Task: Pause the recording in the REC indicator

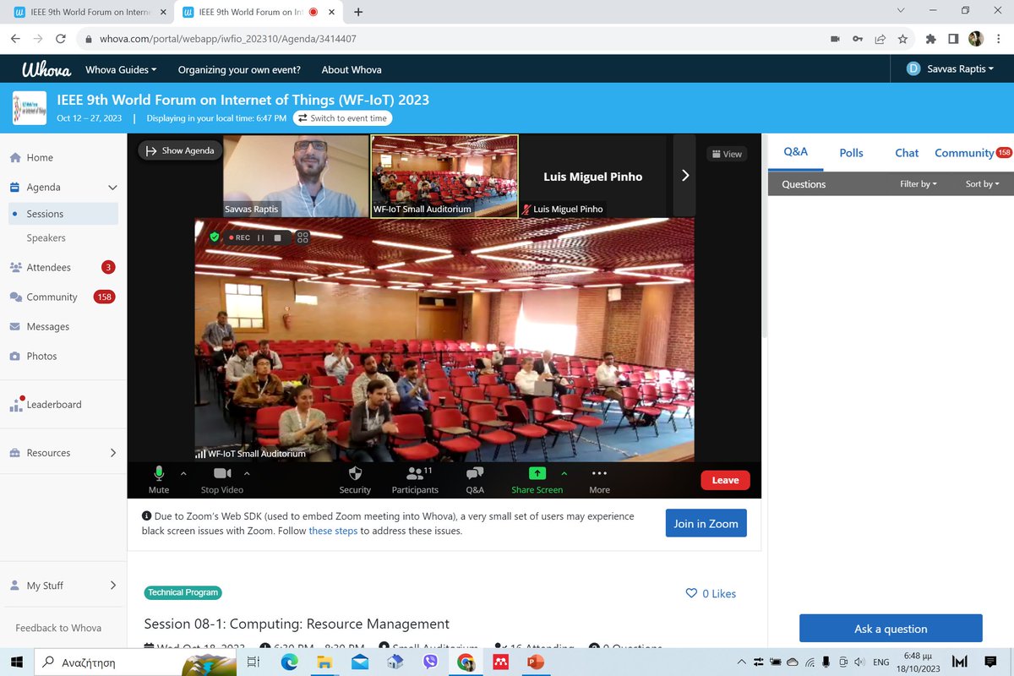Action: pos(261,238)
